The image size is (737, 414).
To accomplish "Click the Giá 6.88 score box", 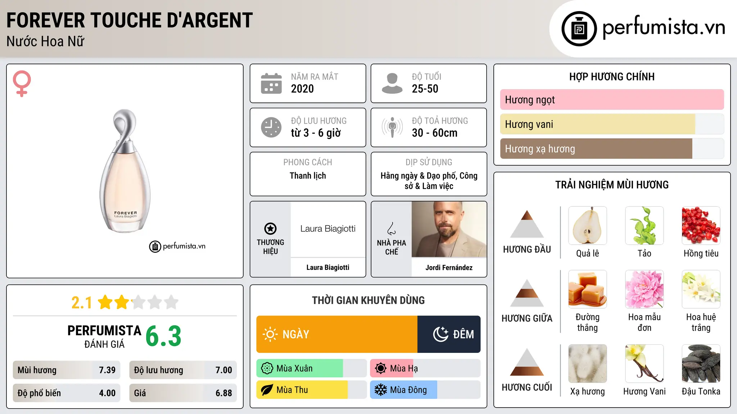I will pyautogui.click(x=183, y=393).
